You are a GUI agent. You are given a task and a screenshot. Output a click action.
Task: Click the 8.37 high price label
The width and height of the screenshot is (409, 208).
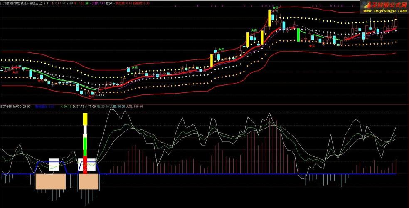tap(275, 12)
